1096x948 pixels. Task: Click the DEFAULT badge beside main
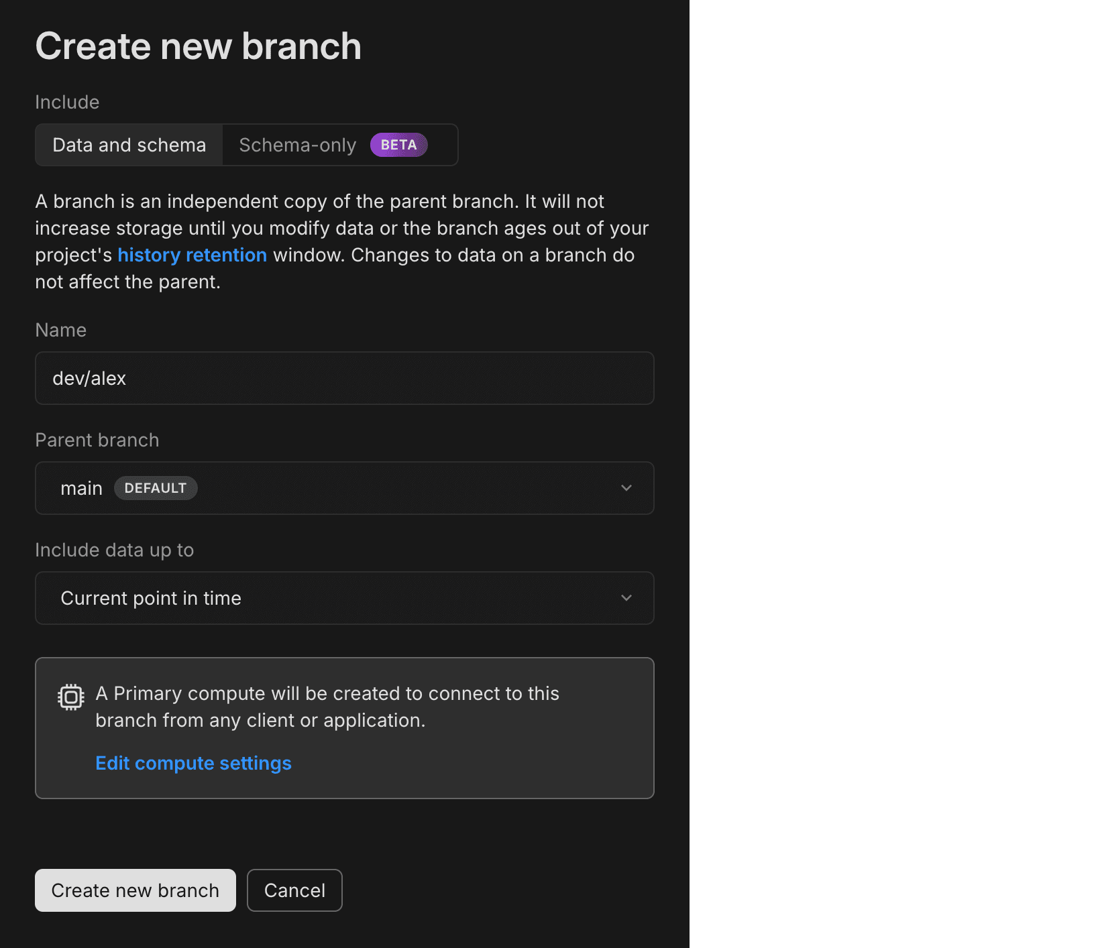(156, 488)
